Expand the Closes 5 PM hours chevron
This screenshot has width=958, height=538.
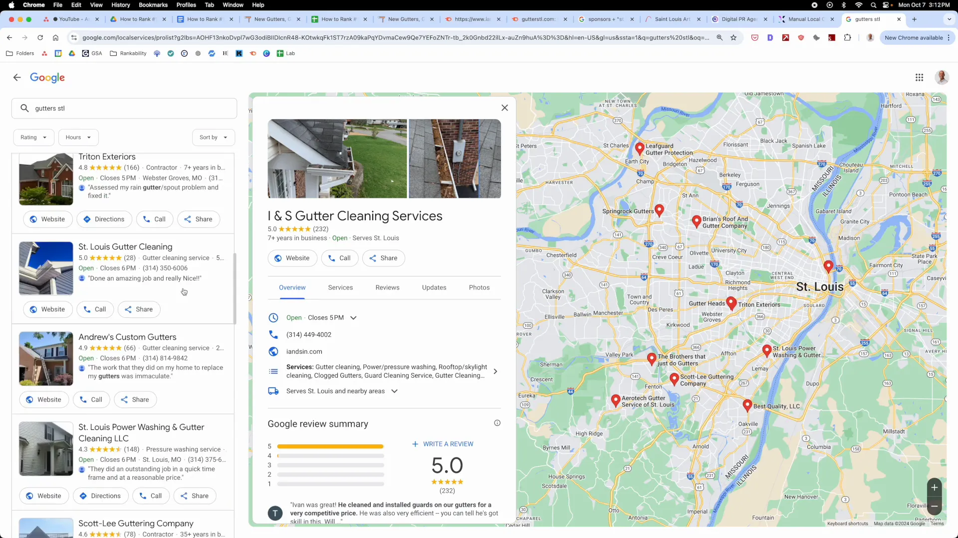(353, 318)
